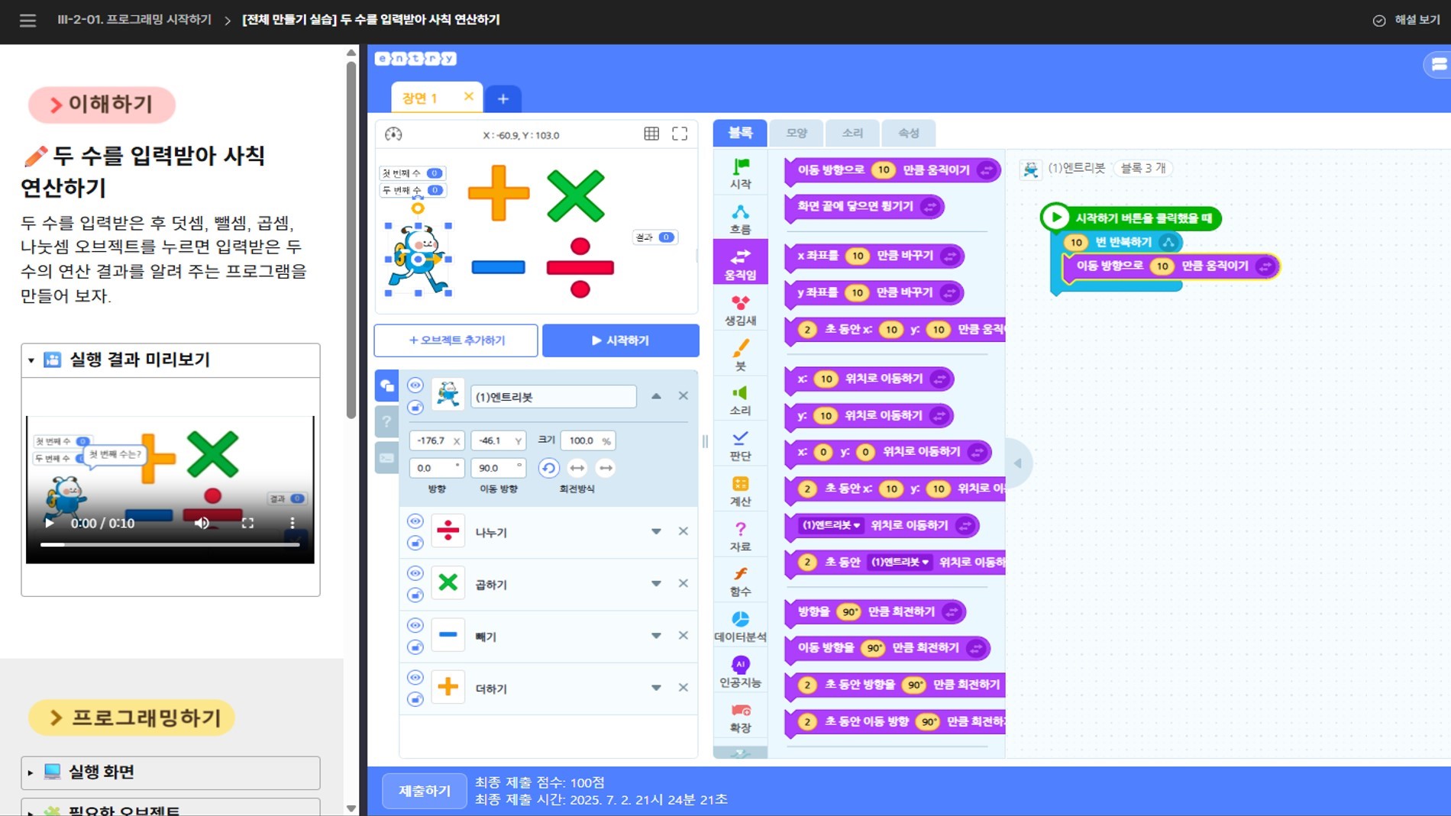
Task: Select the 움직임 block category
Action: pos(740,263)
